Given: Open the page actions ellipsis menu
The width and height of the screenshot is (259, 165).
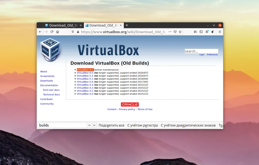Looking at the screenshot, I should pyautogui.click(x=170, y=32).
